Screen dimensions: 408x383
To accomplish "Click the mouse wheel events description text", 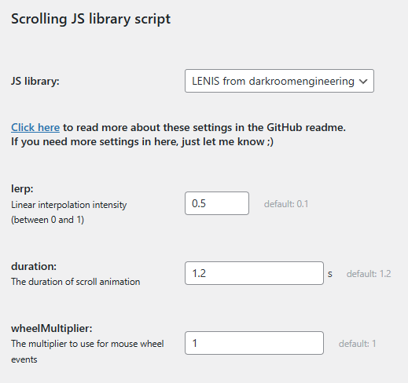I will tap(87, 352).
